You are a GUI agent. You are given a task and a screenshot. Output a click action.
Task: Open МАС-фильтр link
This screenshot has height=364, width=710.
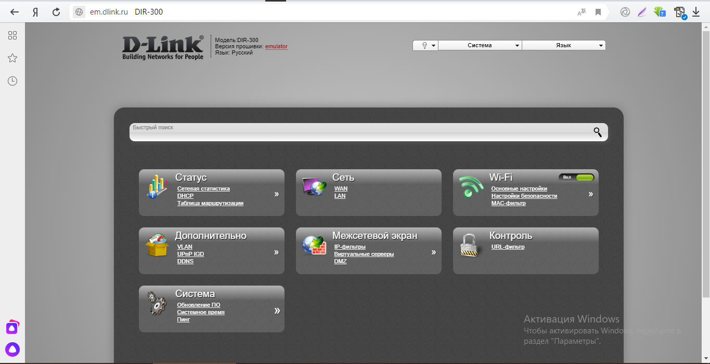point(509,204)
